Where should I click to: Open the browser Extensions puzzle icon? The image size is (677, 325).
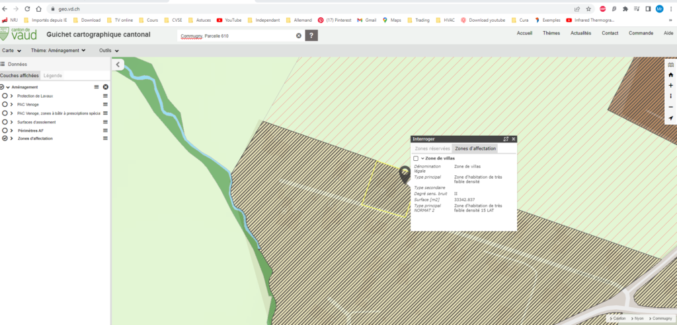pyautogui.click(x=625, y=9)
